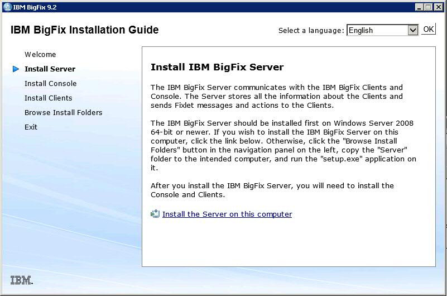
Task: Close the IBM BigFix 9.2 window
Action: (x=439, y=7)
